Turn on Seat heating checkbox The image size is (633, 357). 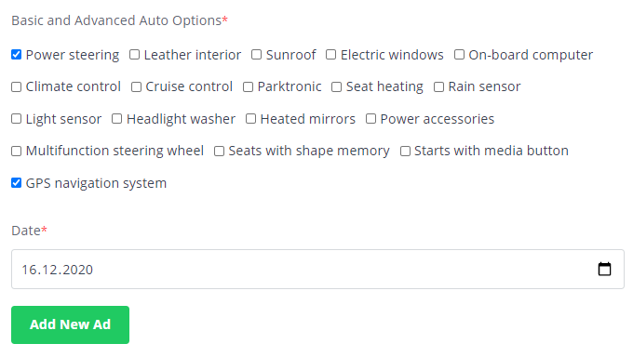336,86
